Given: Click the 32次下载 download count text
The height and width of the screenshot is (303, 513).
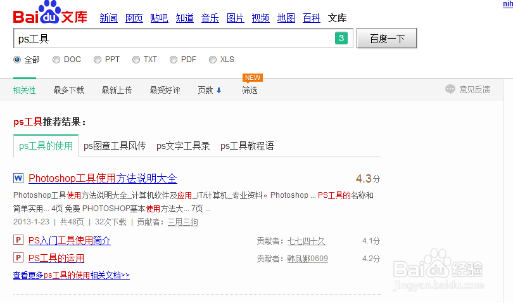Looking at the screenshot, I should tap(111, 222).
